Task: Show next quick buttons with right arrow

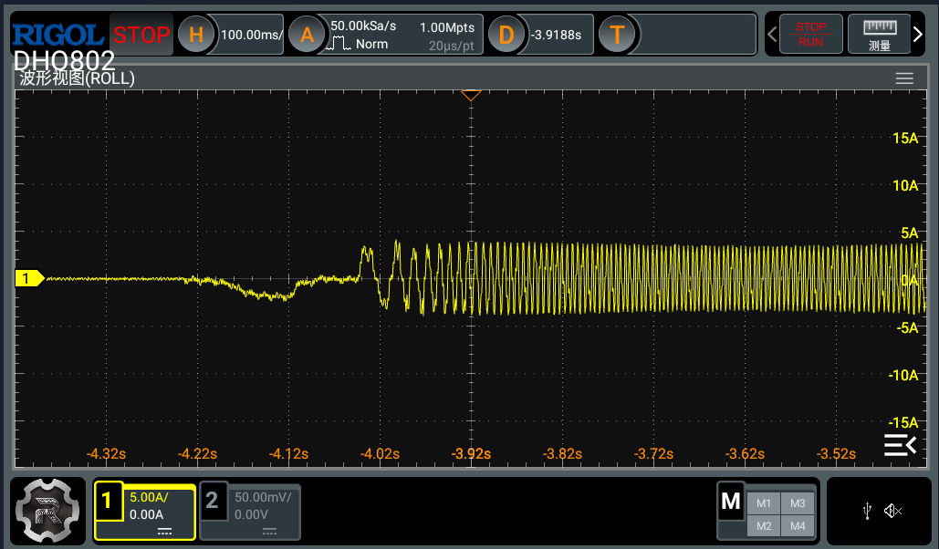Action: pyautogui.click(x=918, y=35)
